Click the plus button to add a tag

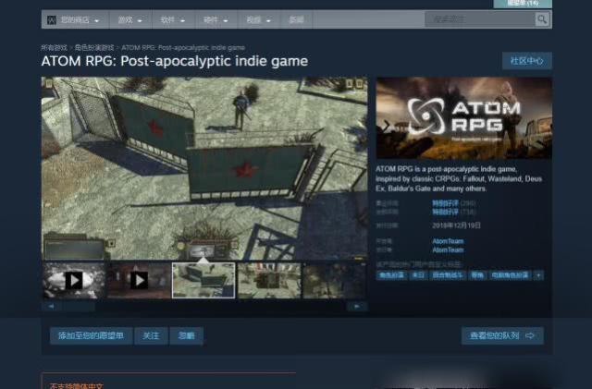(x=538, y=275)
